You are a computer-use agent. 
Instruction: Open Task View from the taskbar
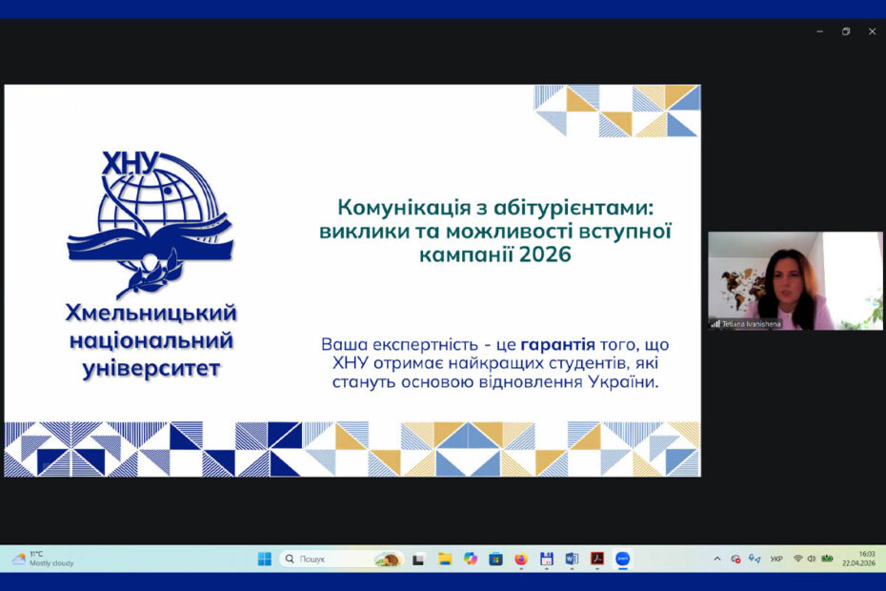(418, 560)
